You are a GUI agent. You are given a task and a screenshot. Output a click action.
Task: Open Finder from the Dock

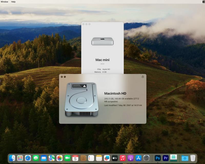pos(12,158)
